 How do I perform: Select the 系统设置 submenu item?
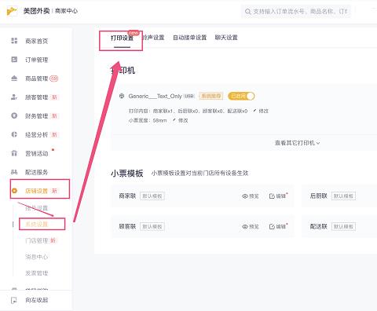37,224
